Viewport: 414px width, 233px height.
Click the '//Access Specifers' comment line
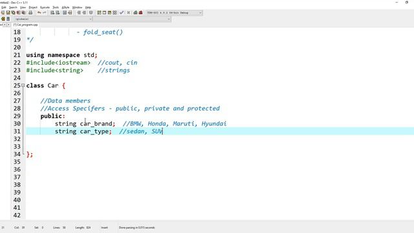tap(130, 108)
